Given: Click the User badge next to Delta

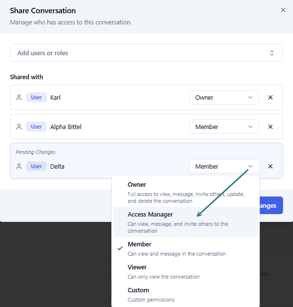Looking at the screenshot, I should click(37, 166).
